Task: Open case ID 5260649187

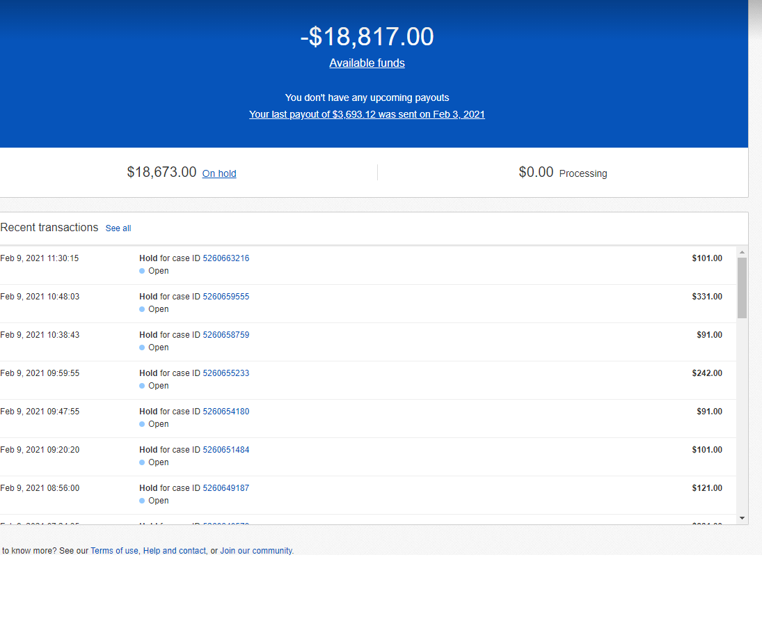Action: coord(226,488)
